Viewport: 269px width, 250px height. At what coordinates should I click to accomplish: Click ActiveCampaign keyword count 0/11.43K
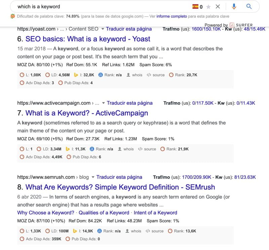[x=246, y=103]
